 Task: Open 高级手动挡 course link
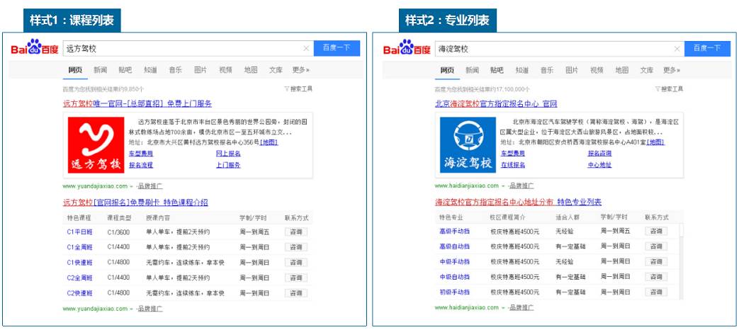pos(454,231)
